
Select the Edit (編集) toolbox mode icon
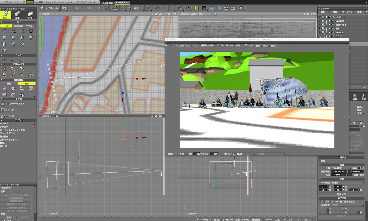point(17,14)
